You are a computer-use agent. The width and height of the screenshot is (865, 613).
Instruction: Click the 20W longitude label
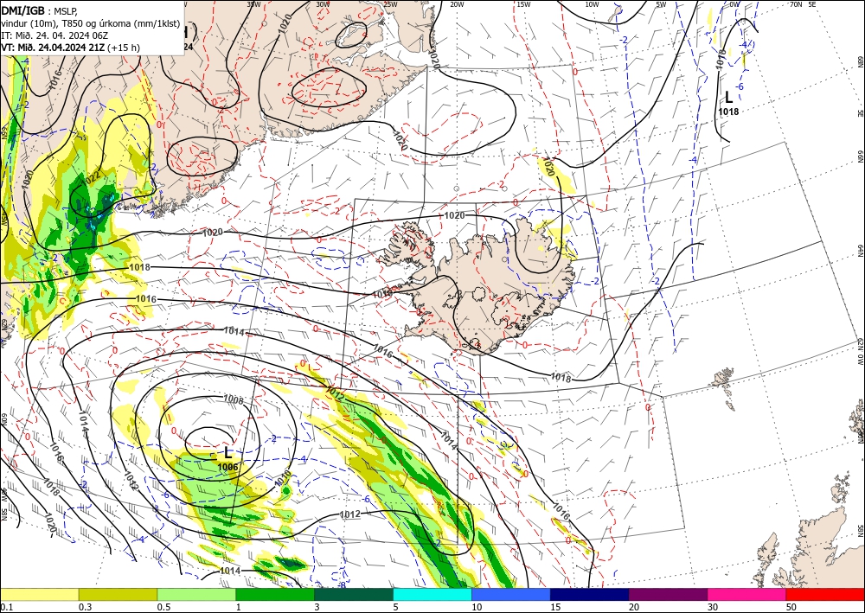457,4
